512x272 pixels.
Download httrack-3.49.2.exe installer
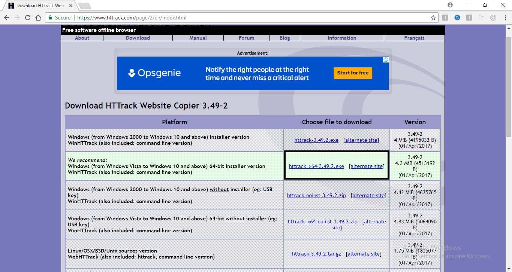coord(316,140)
